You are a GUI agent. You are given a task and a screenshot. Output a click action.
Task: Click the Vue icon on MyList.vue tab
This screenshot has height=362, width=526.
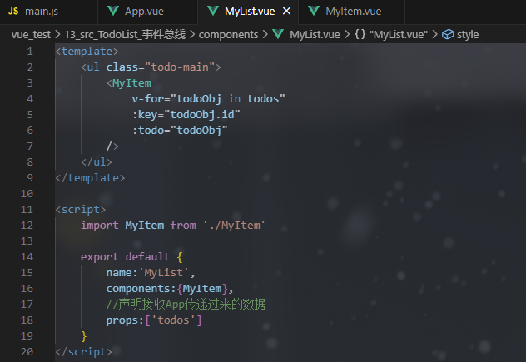(x=213, y=11)
